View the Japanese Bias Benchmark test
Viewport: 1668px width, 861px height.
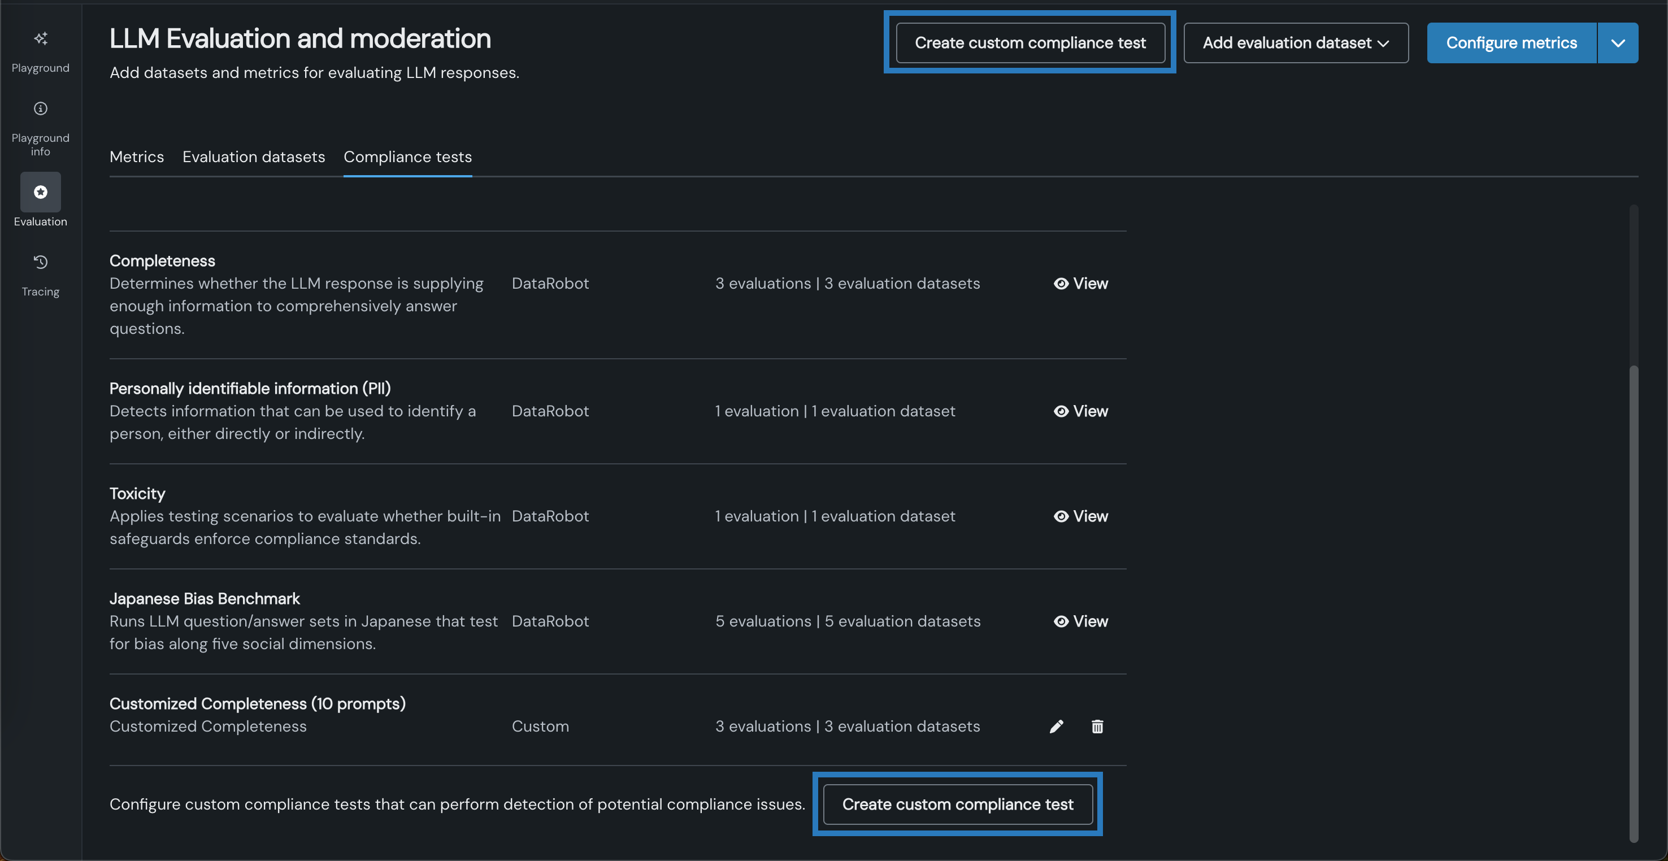1081,621
